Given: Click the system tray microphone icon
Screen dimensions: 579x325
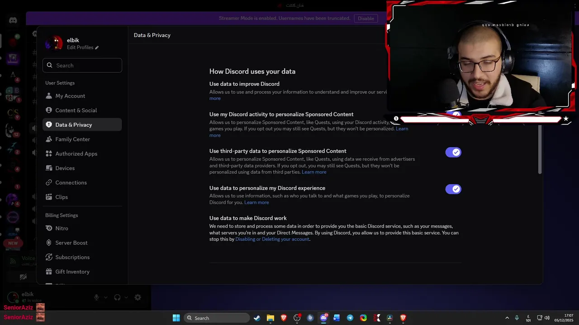Looking at the screenshot, I should 517,318.
